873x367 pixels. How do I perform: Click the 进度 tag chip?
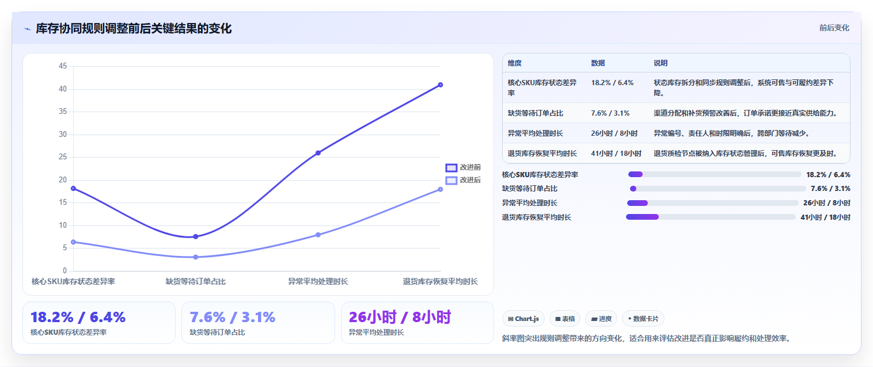[x=601, y=319]
